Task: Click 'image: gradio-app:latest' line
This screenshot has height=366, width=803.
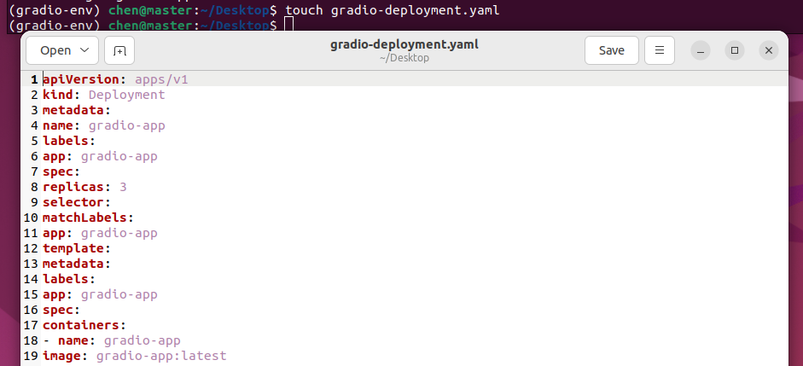Action: point(135,356)
